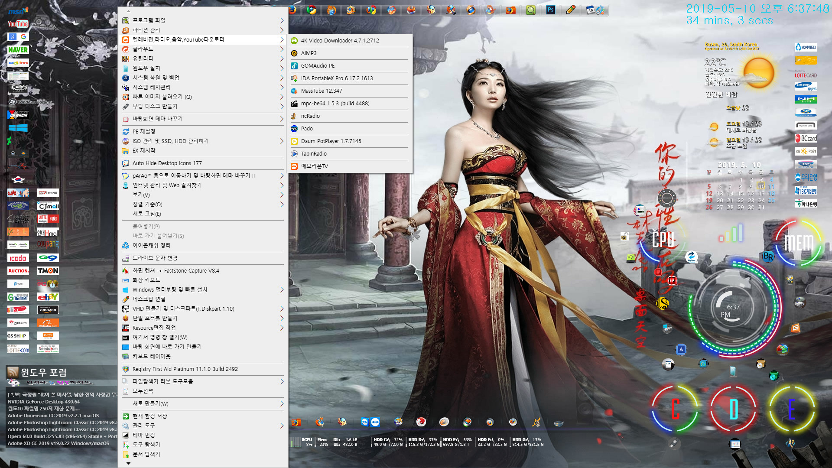
Task: Expand the 정렬 기준(O) submenu arrow
Action: pyautogui.click(x=282, y=204)
